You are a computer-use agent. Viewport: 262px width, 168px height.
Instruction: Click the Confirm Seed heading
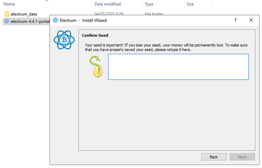[95, 35]
